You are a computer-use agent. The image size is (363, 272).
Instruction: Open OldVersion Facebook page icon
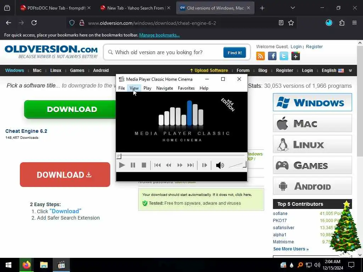pyautogui.click(x=272, y=56)
